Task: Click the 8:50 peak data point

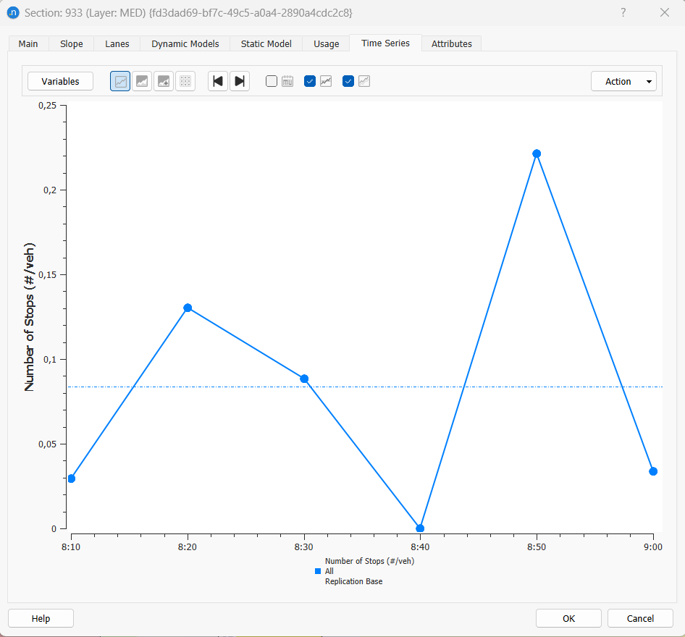Action: point(537,153)
